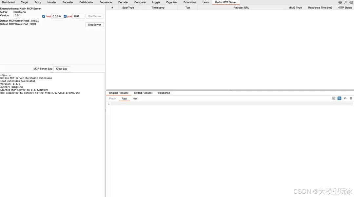354x197 pixels.
Task: Sort by Request URL column header
Action: tap(241, 8)
